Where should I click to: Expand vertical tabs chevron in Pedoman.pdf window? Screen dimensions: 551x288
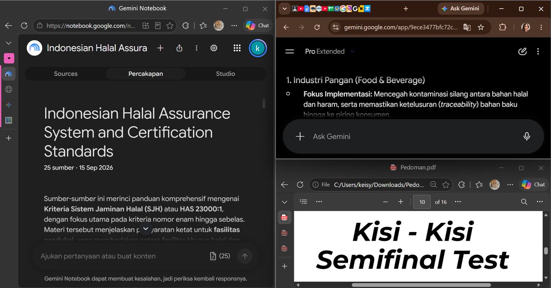(284, 202)
